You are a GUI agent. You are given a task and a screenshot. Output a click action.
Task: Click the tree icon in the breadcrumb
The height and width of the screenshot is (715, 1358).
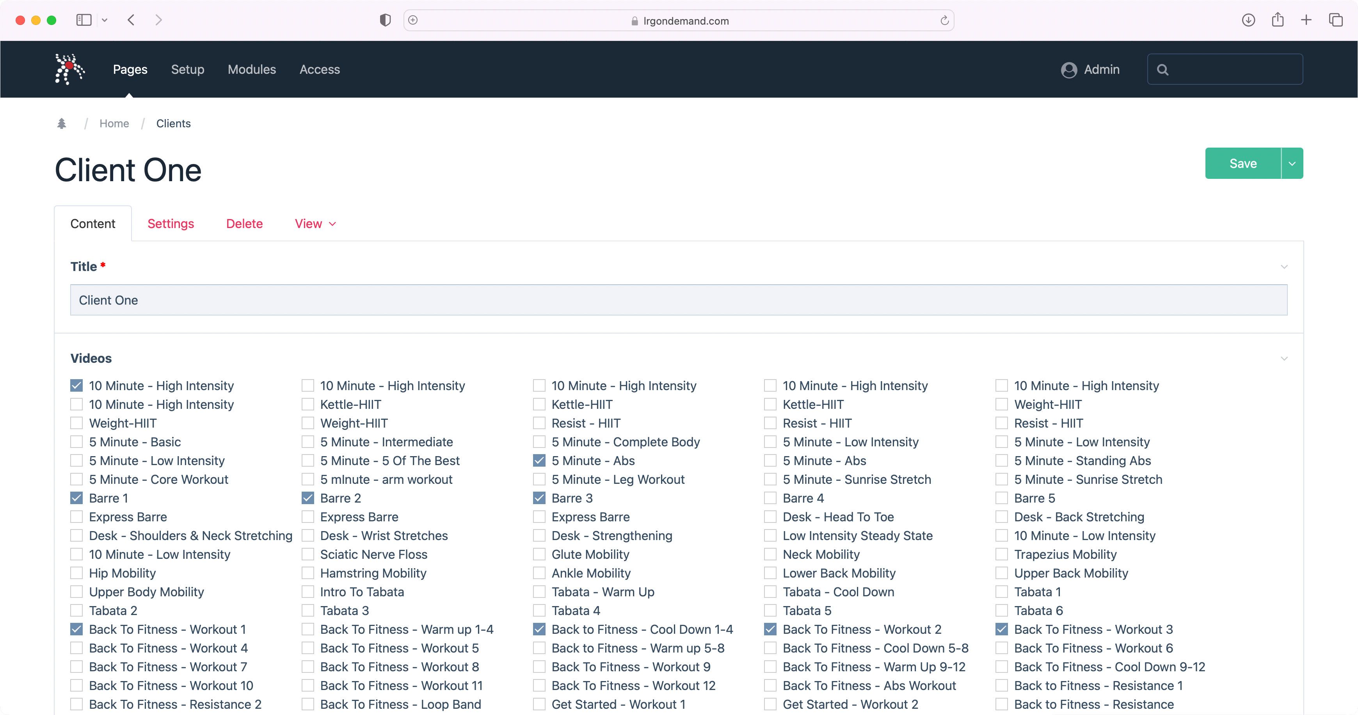coord(62,123)
